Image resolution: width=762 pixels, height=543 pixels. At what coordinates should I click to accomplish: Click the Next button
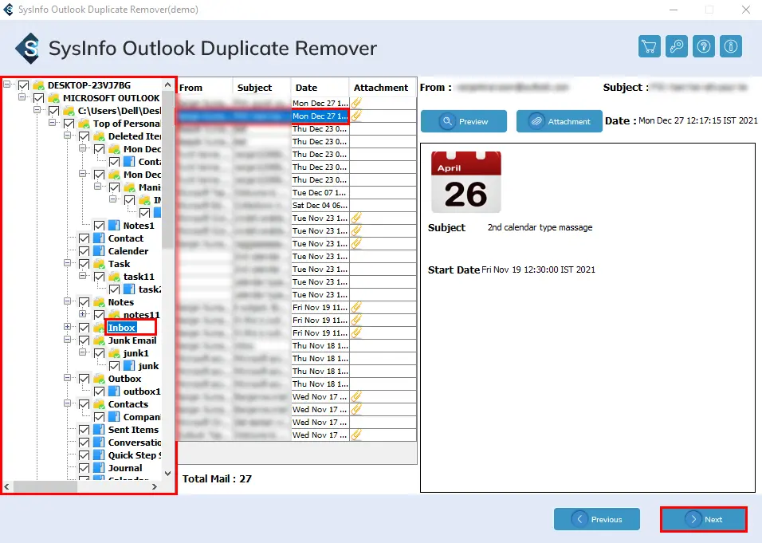[x=704, y=519]
